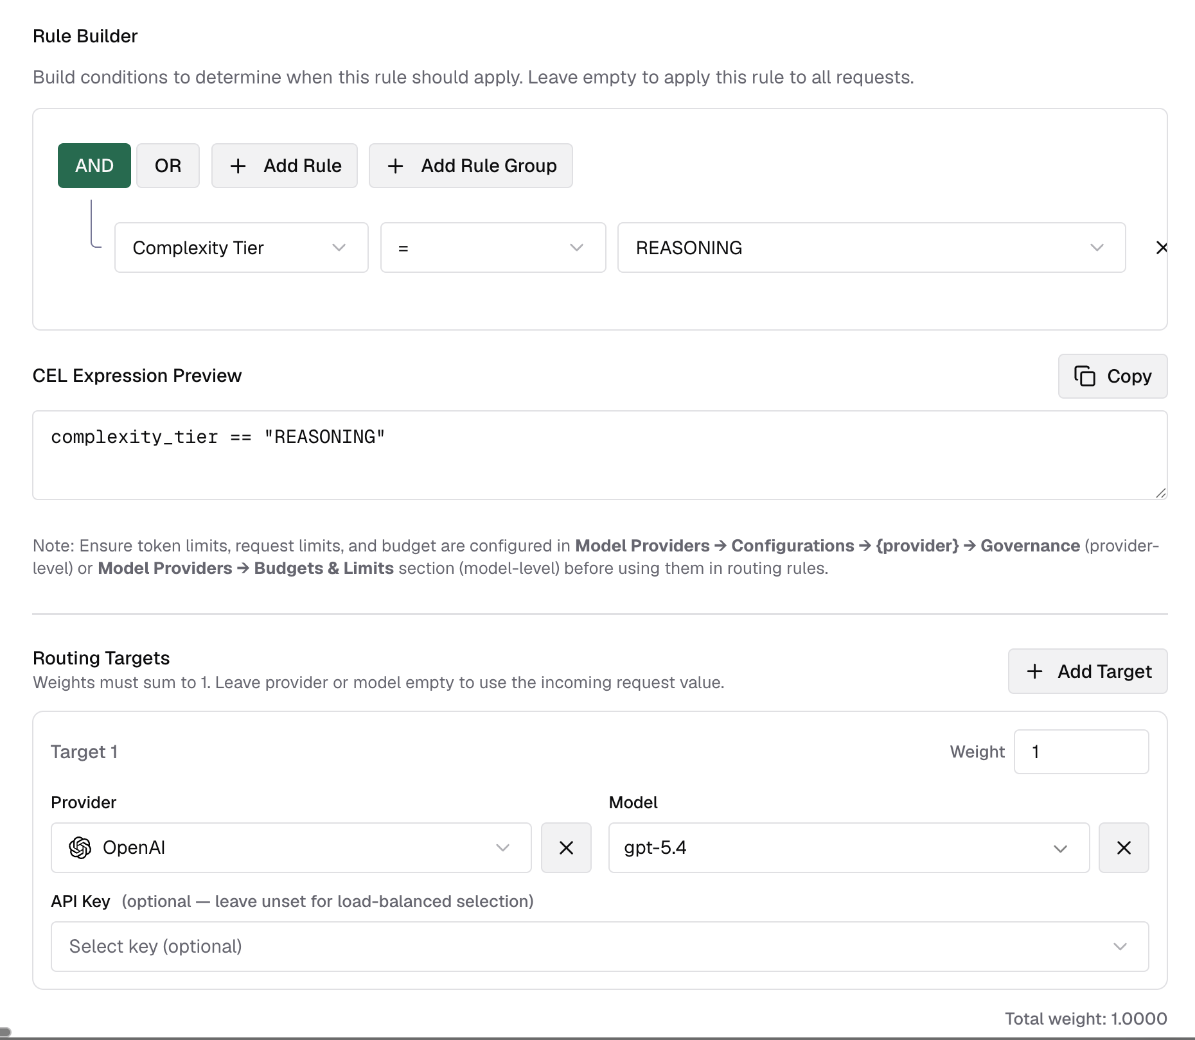Open the equals operator dropdown
Viewport: 1195px width, 1040px height.
tap(493, 248)
